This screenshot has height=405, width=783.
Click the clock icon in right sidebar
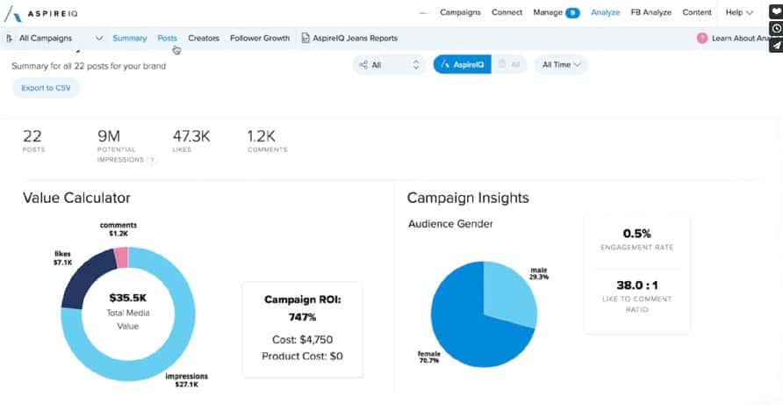pos(776,28)
